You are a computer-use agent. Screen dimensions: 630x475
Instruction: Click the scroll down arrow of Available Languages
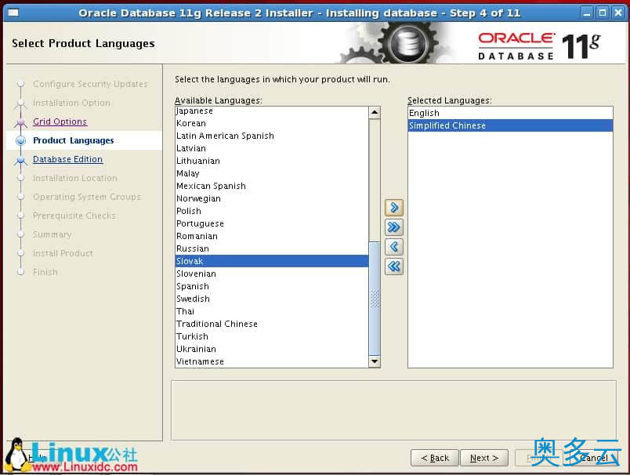[375, 361]
